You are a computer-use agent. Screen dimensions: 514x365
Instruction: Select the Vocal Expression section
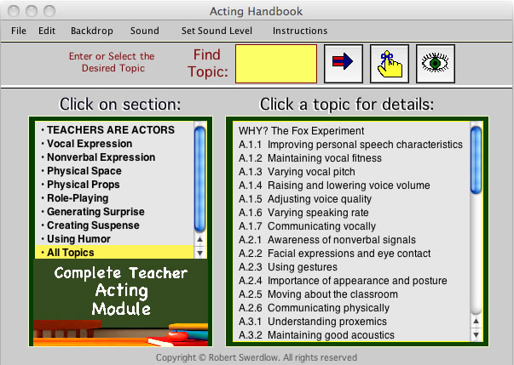click(90, 144)
